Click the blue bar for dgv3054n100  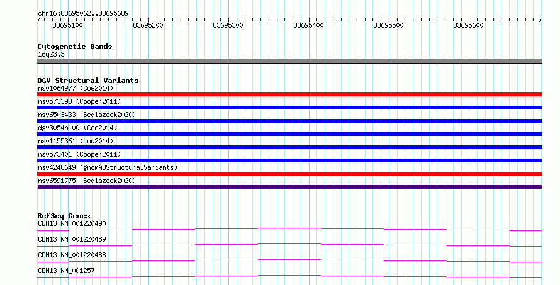click(x=289, y=134)
